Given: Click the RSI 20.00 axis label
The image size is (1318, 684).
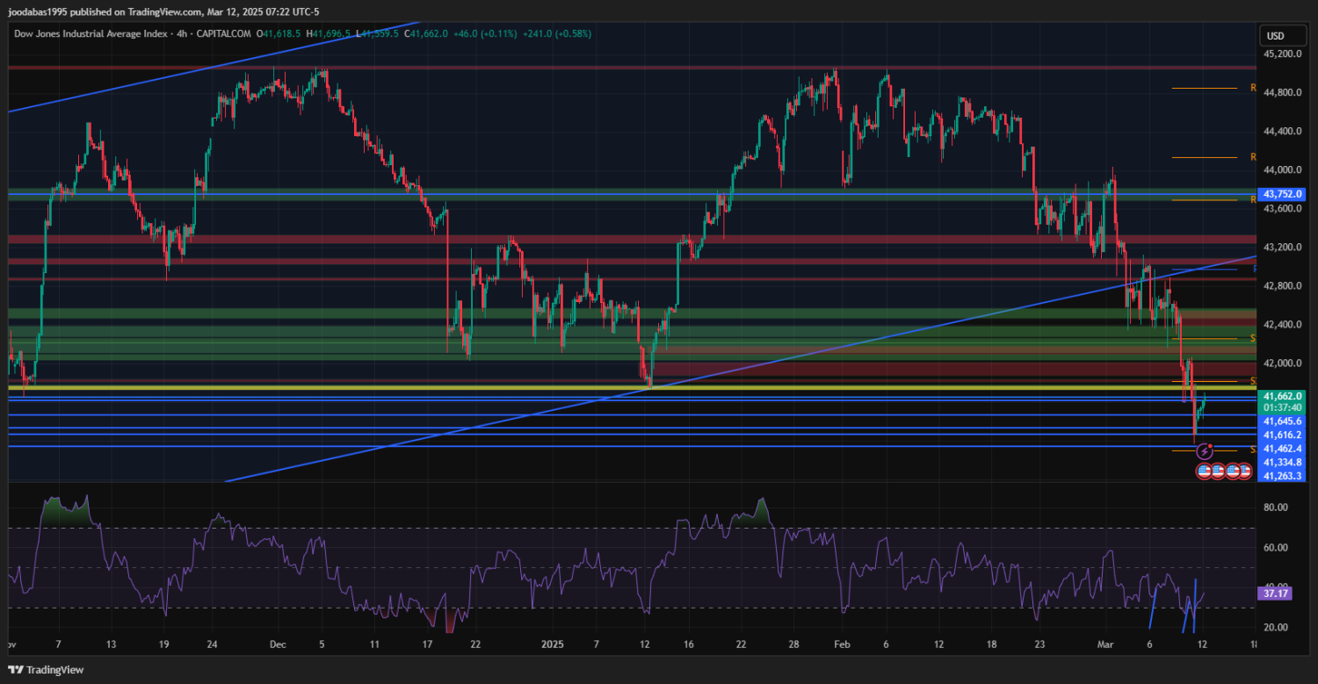Looking at the screenshot, I should [1276, 627].
